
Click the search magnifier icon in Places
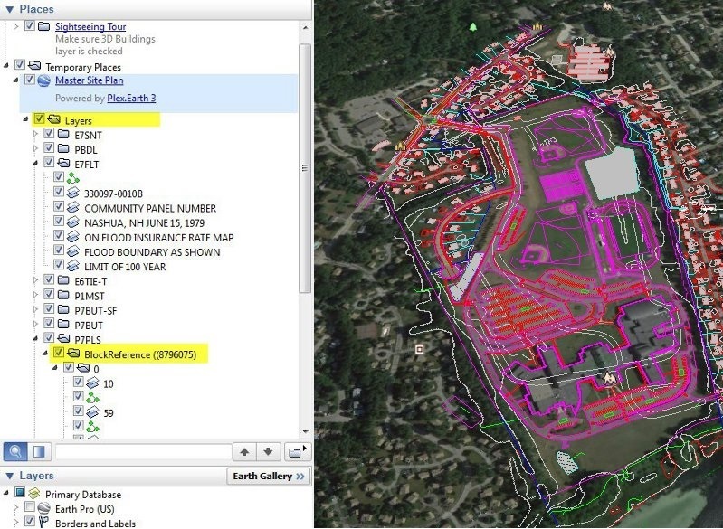[x=15, y=451]
